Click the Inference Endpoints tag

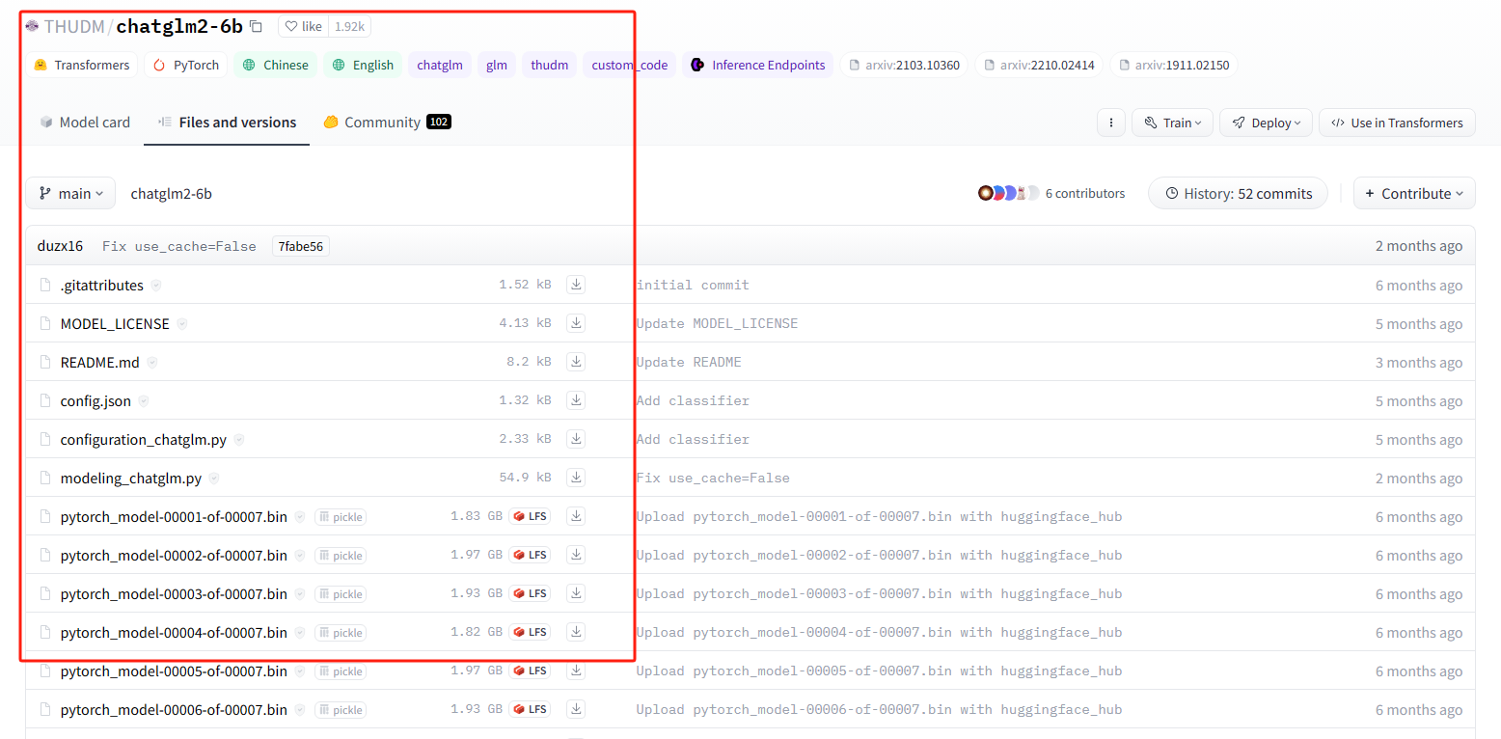758,65
